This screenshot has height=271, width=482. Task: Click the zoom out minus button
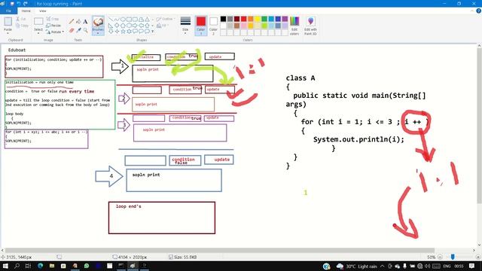point(440,257)
